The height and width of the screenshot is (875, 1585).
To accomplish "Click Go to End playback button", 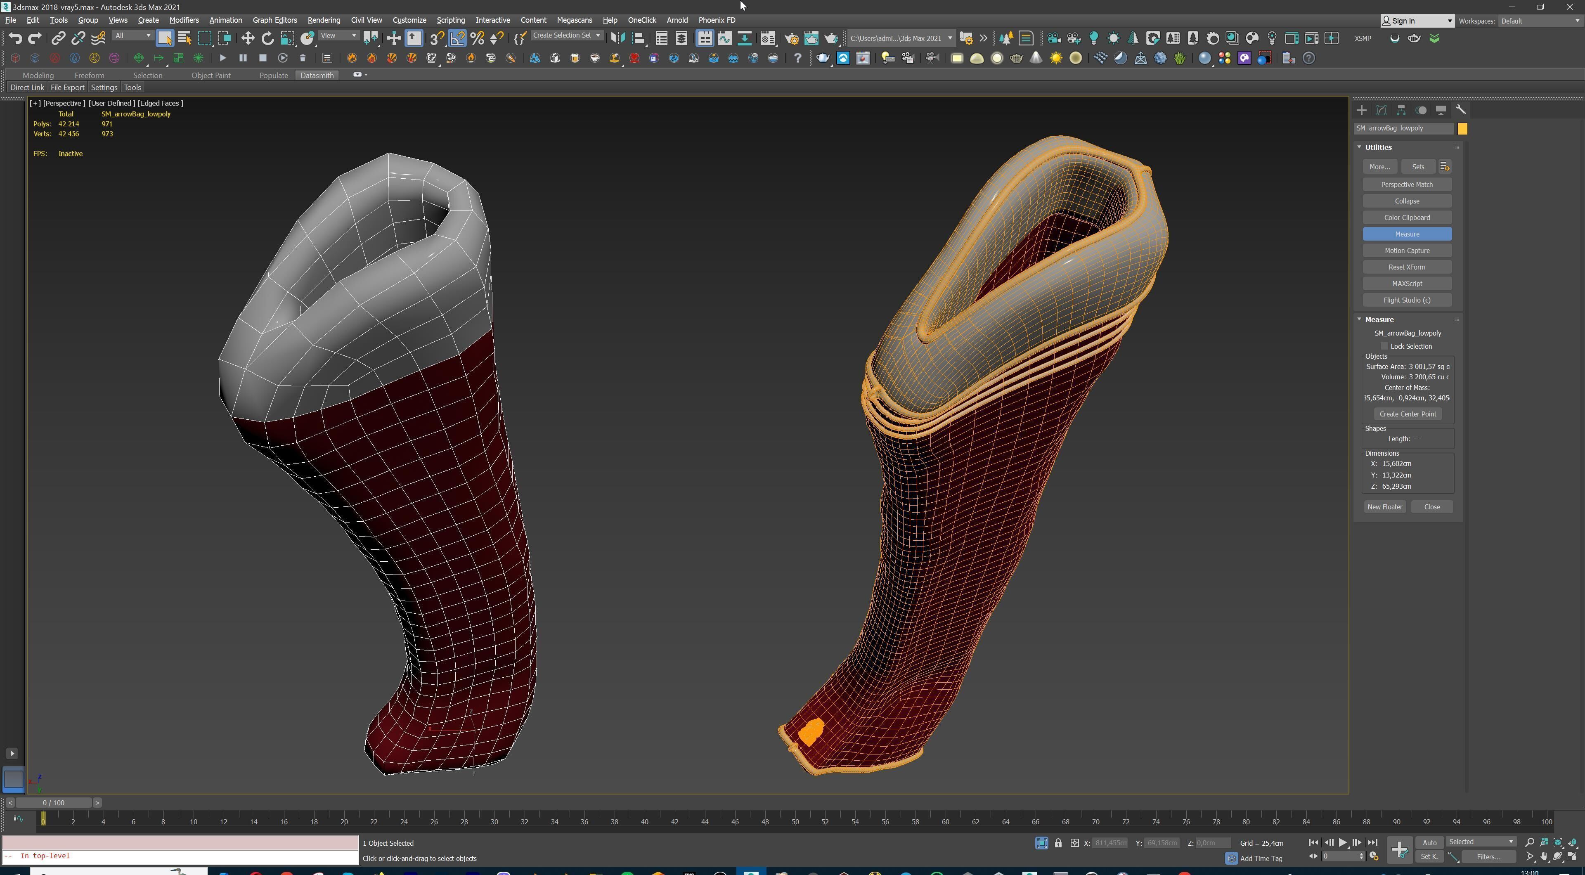I will [1372, 842].
